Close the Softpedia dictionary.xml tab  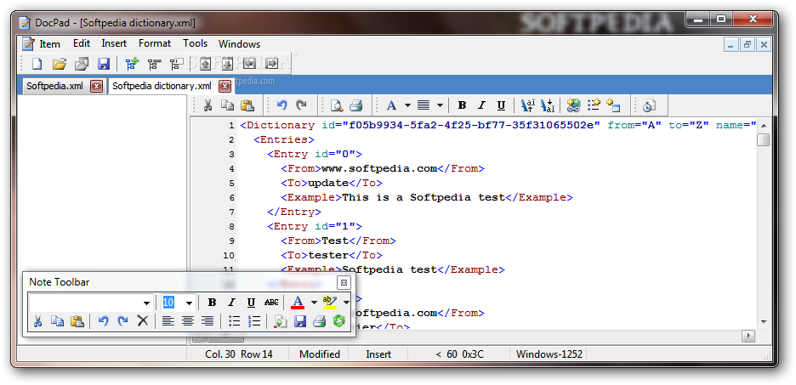pos(225,86)
